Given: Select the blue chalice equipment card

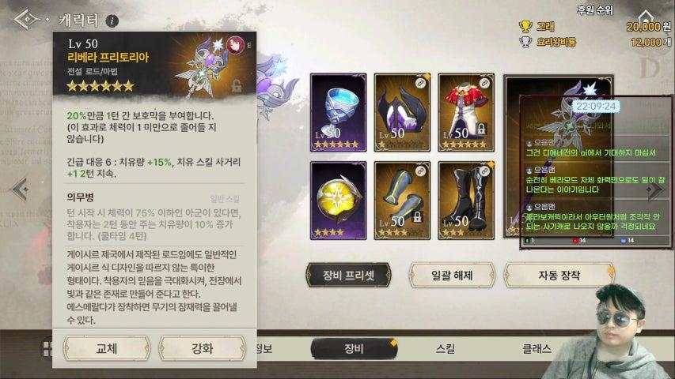Looking at the screenshot, I should click(339, 113).
